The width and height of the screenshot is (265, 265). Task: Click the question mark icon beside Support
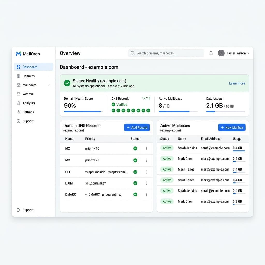tap(18, 121)
